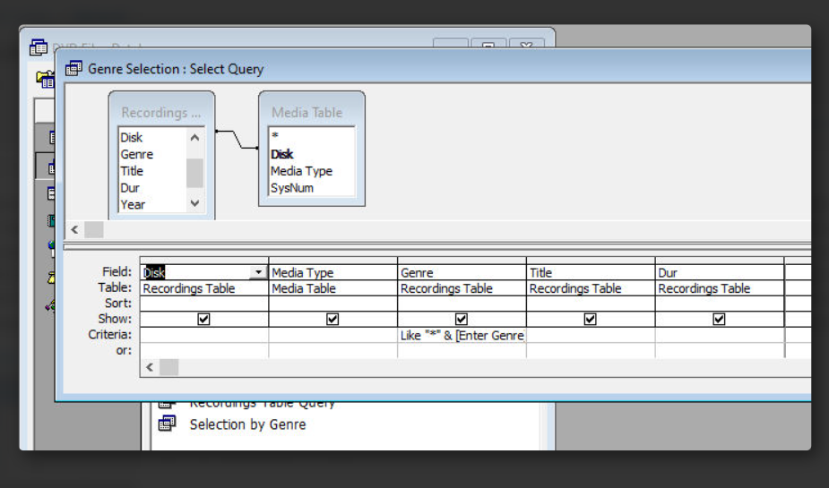The width and height of the screenshot is (829, 488).
Task: Uncheck Show for the Genre column
Action: coord(461,319)
